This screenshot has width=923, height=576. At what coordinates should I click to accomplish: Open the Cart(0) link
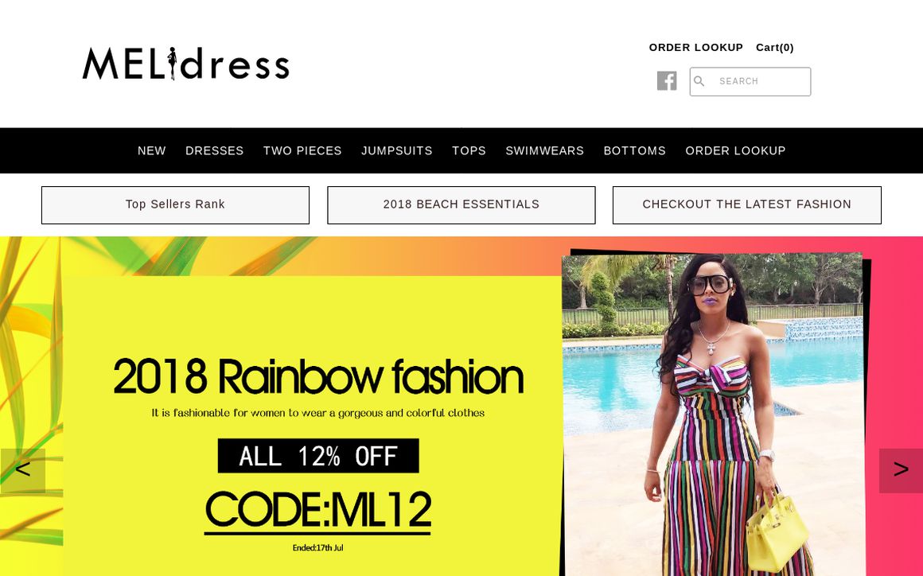(x=775, y=47)
